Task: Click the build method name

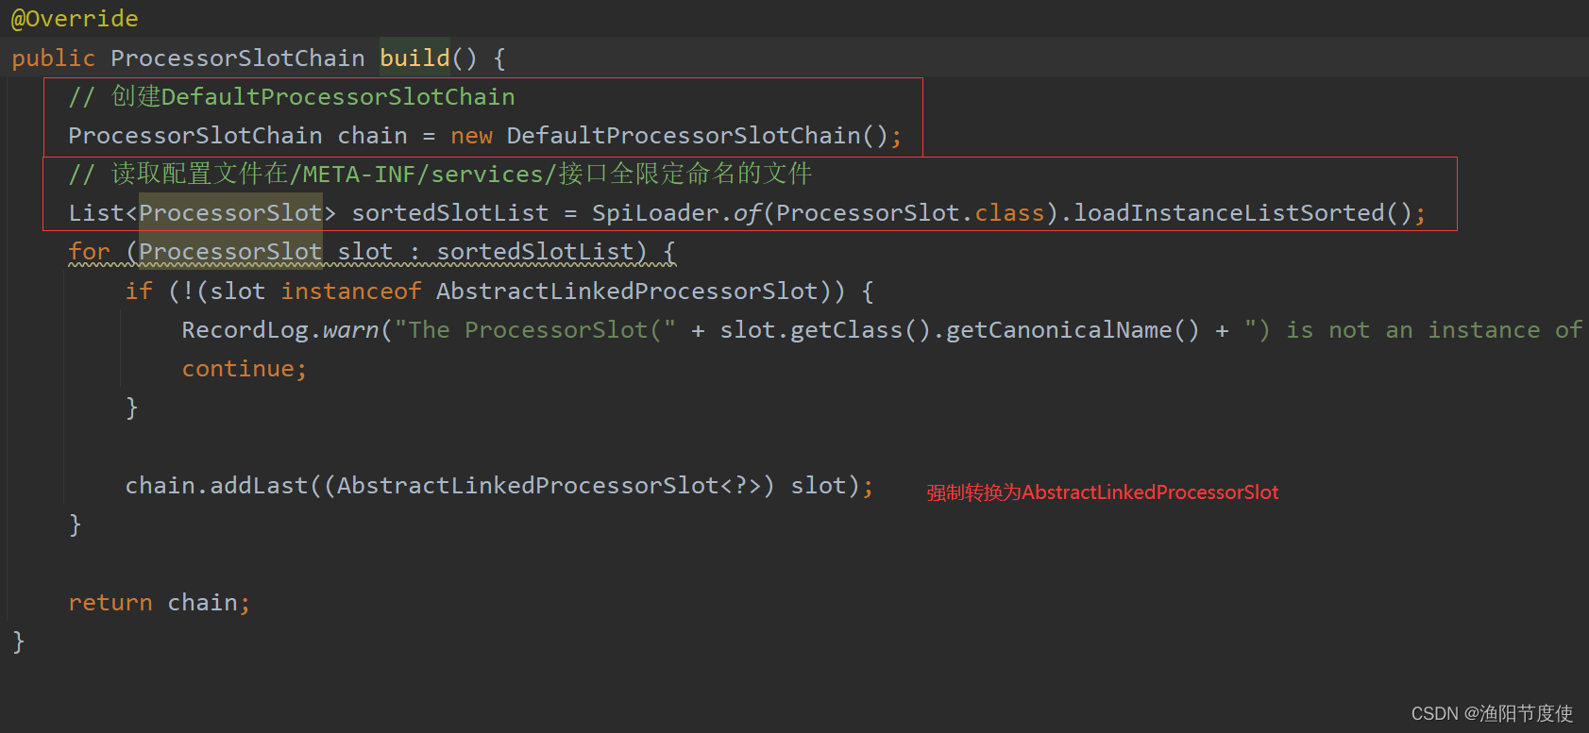Action: 415,58
